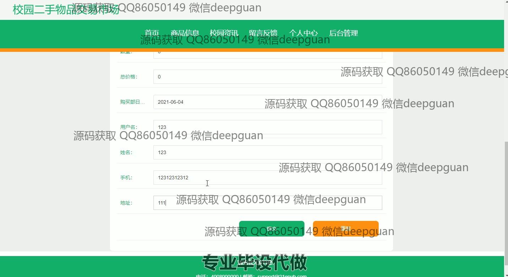508x277 pixels.
Task: Click the support email in the footer
Action: click(x=282, y=276)
